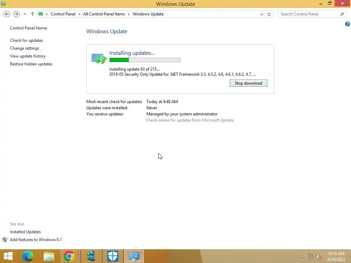351x263 pixels.
Task: Click Check online for updates from Microsoft Update
Action: tap(189, 120)
